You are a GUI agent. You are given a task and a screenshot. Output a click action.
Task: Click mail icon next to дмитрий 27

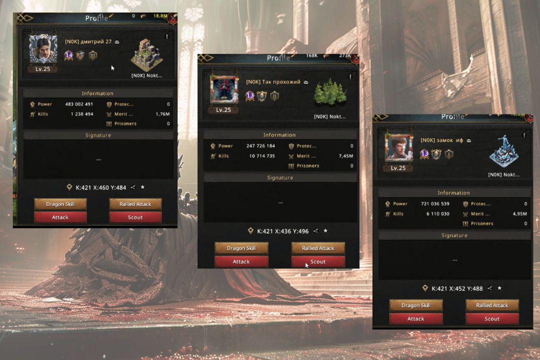117,42
